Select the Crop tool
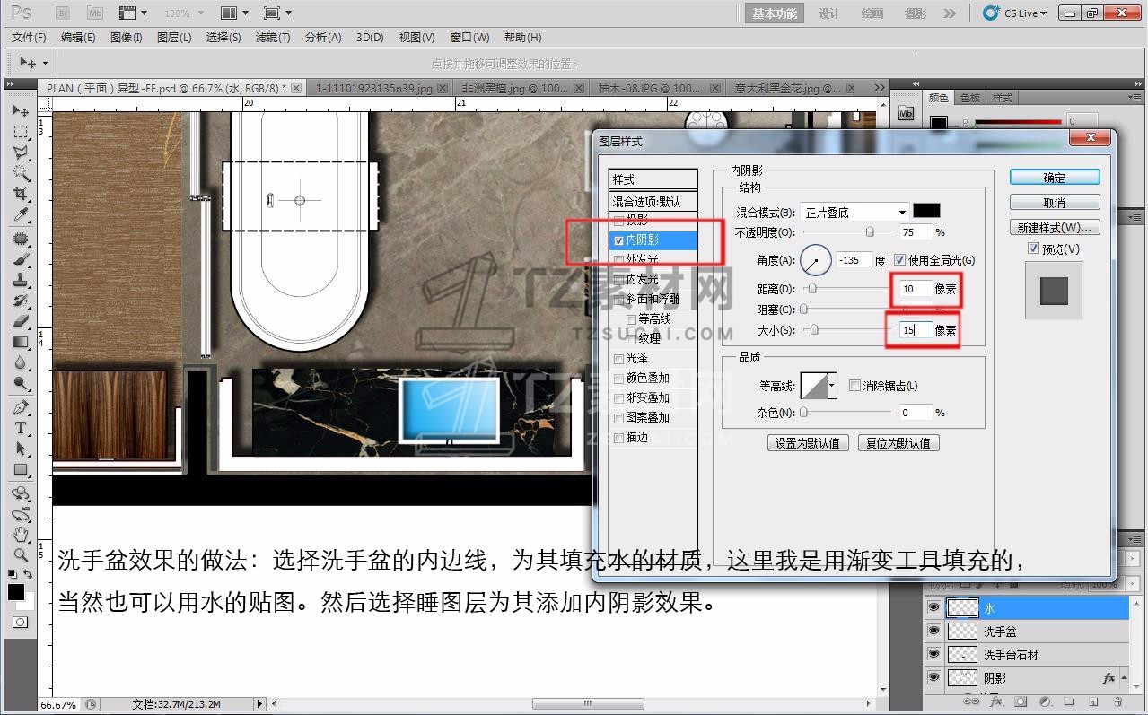The image size is (1148, 715). point(20,195)
